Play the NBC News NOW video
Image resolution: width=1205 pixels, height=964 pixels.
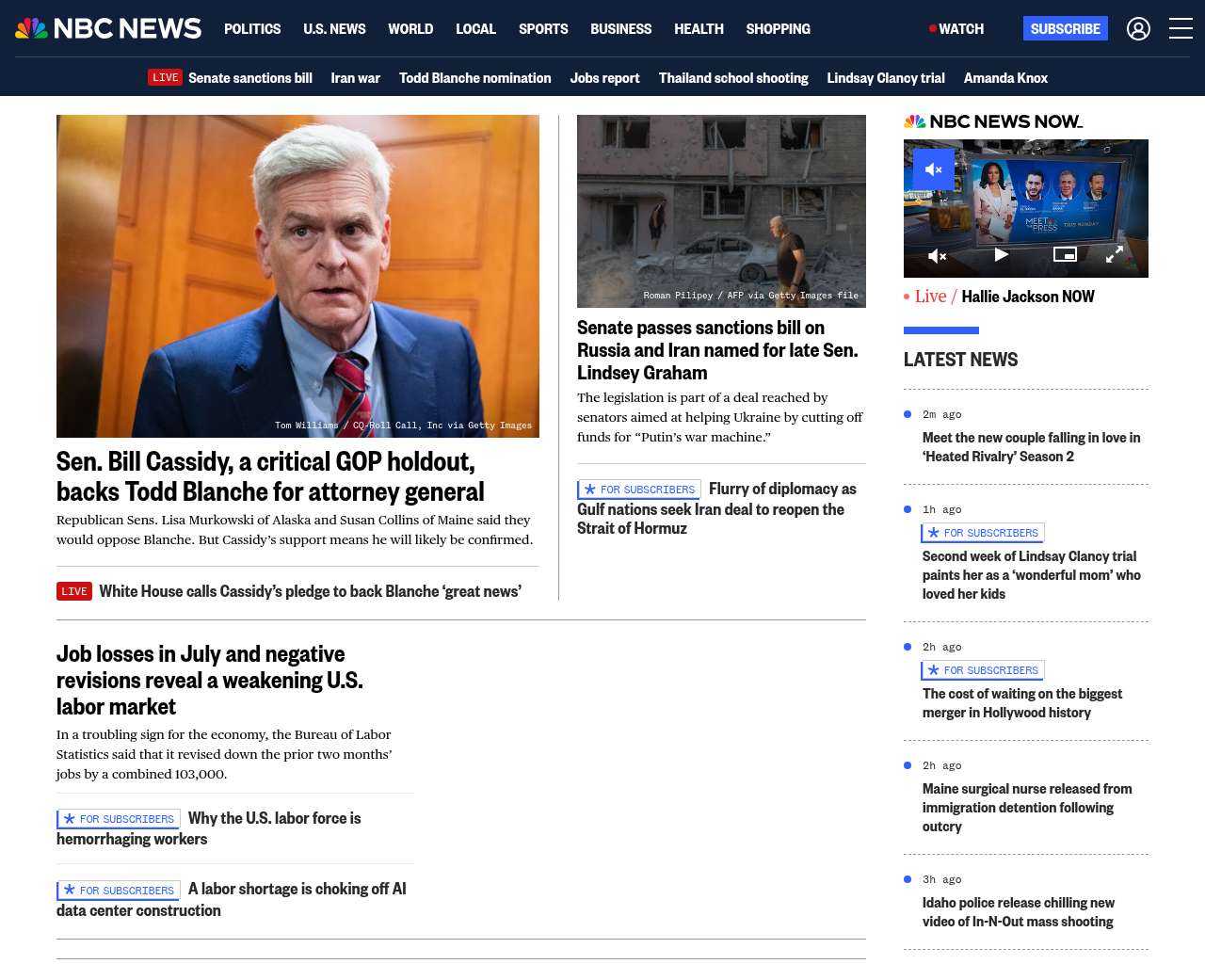coord(1002,254)
